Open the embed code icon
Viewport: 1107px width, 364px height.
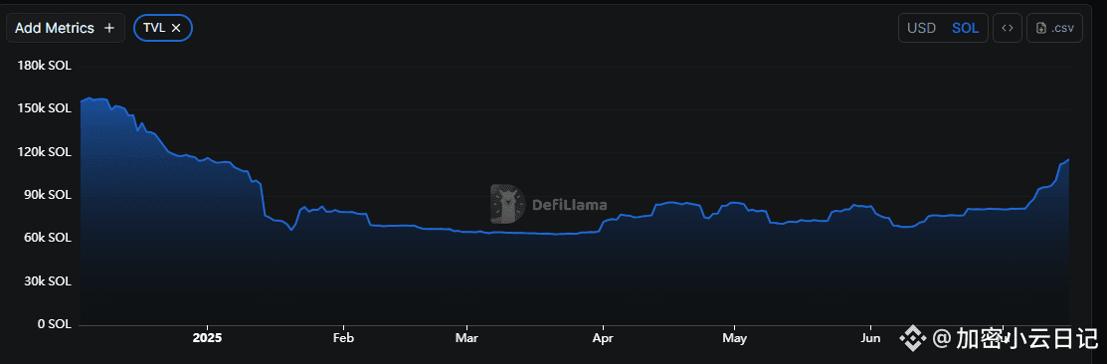(x=1008, y=28)
